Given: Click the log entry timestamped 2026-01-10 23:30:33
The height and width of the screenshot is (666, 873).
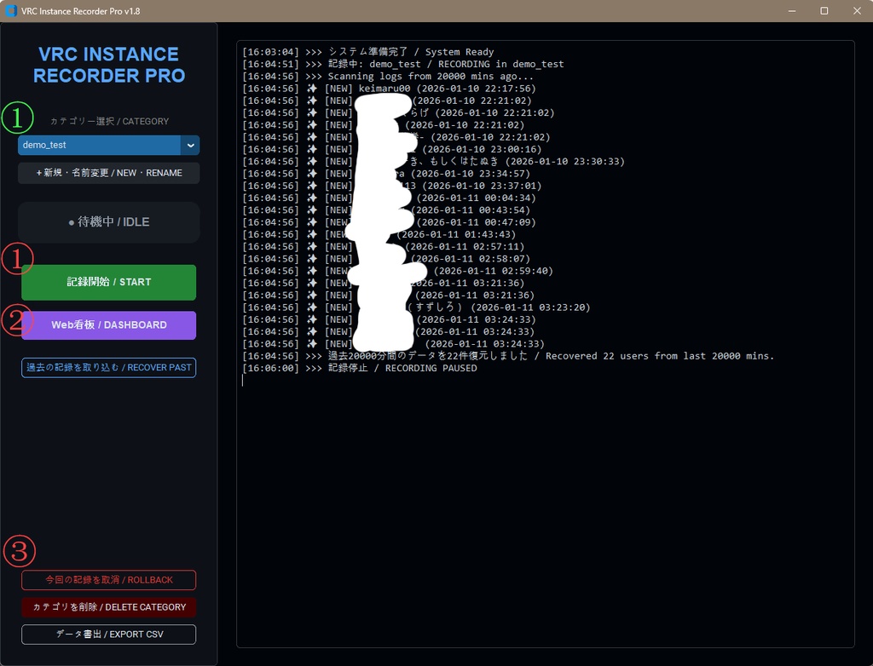Looking at the screenshot, I should pos(433,161).
